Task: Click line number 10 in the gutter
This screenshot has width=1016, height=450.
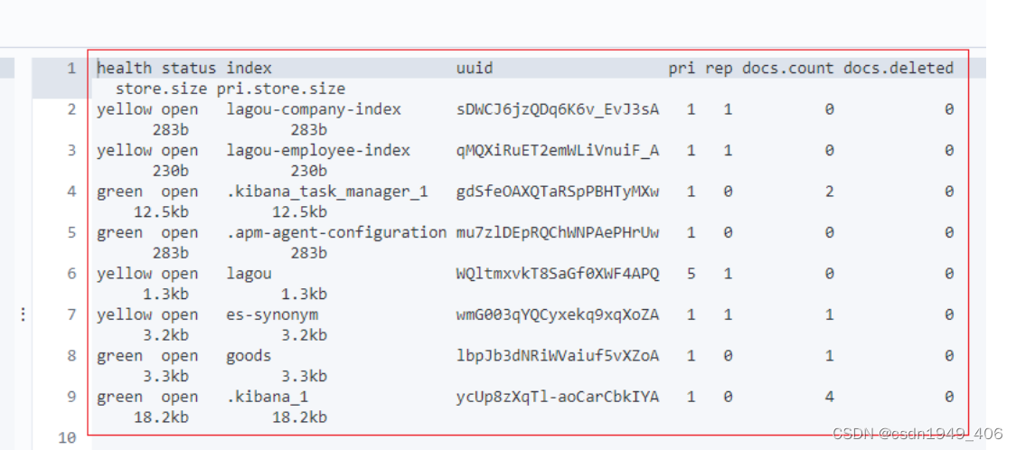Action: [x=68, y=437]
